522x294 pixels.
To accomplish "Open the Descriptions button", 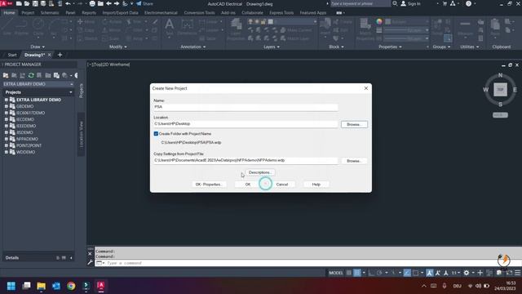I will [260, 172].
